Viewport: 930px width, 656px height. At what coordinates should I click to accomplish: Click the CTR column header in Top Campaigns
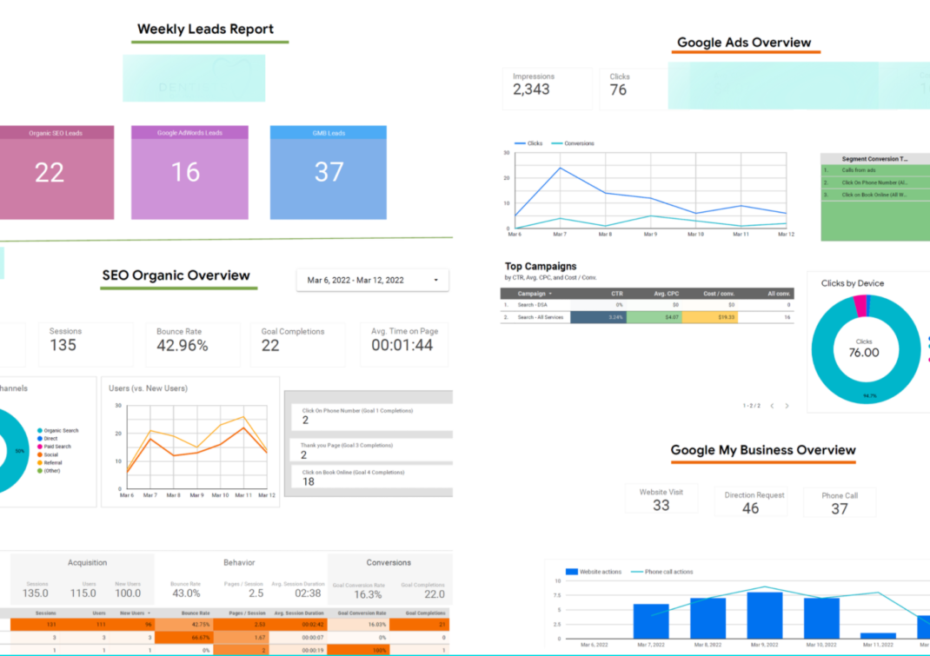(x=617, y=294)
